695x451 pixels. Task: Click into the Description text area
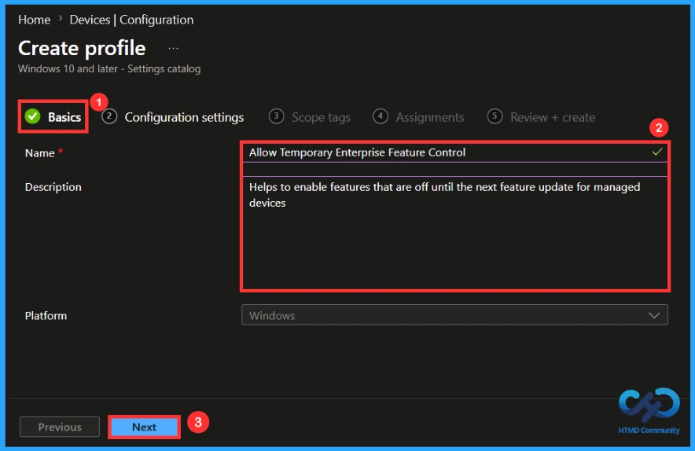(x=454, y=233)
